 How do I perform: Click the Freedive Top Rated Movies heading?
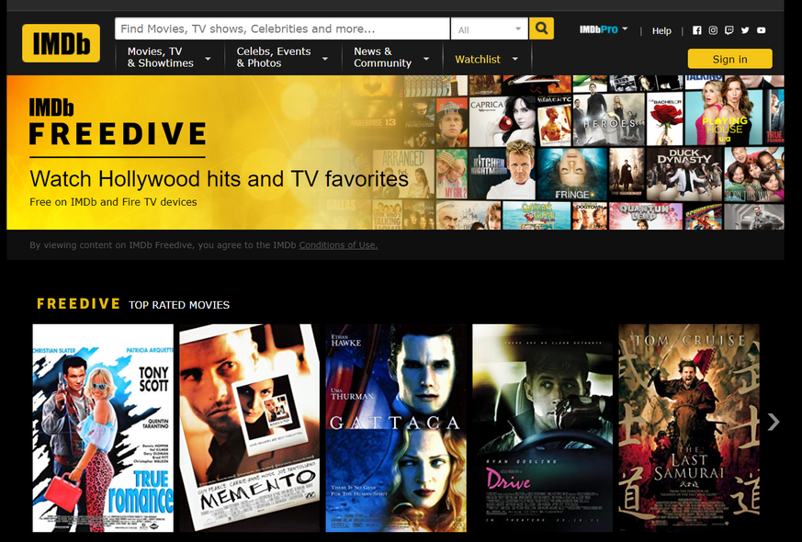[x=133, y=304]
